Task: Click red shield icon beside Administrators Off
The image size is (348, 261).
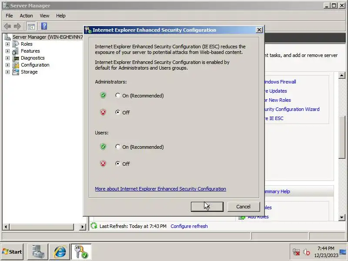Action: pos(103,112)
